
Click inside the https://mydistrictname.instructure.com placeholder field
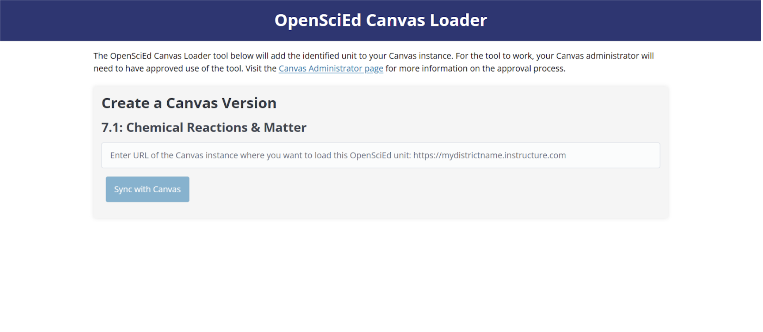click(x=380, y=155)
